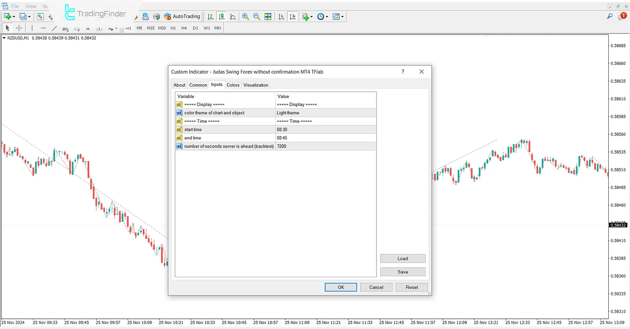
Task: Select the crosshair tool
Action: click(19, 28)
